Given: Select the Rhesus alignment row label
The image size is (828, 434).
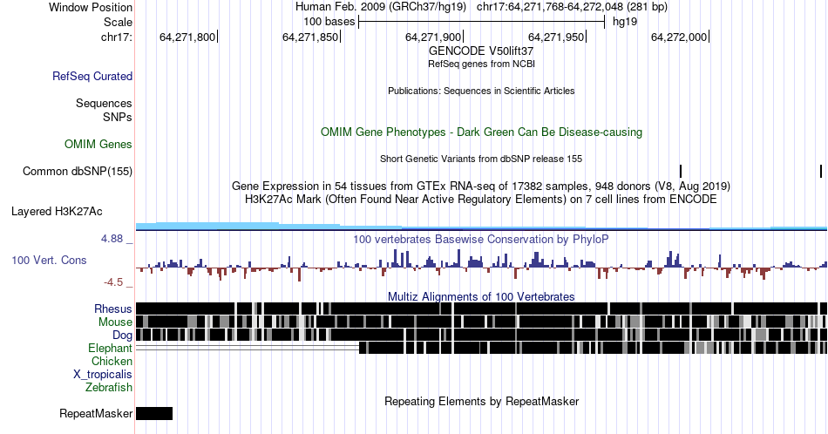Looking at the screenshot, I should pos(113,309).
